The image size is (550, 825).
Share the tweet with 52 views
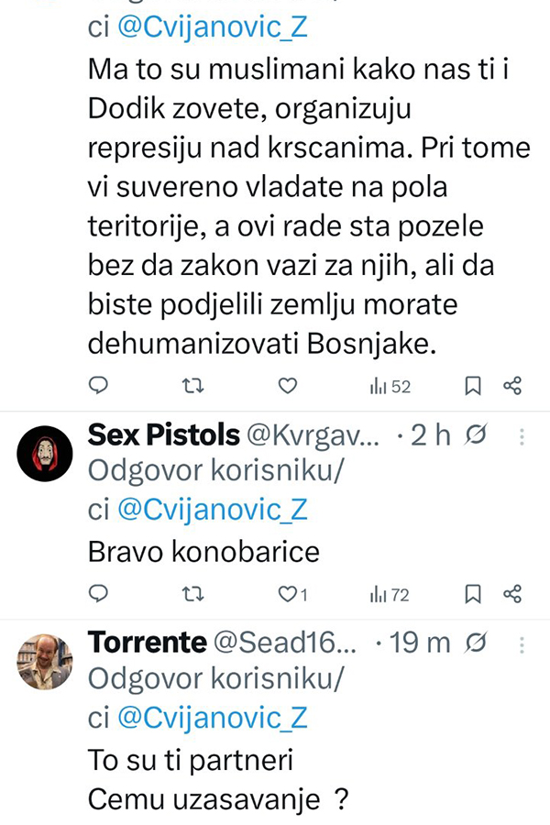pyautogui.click(x=512, y=387)
